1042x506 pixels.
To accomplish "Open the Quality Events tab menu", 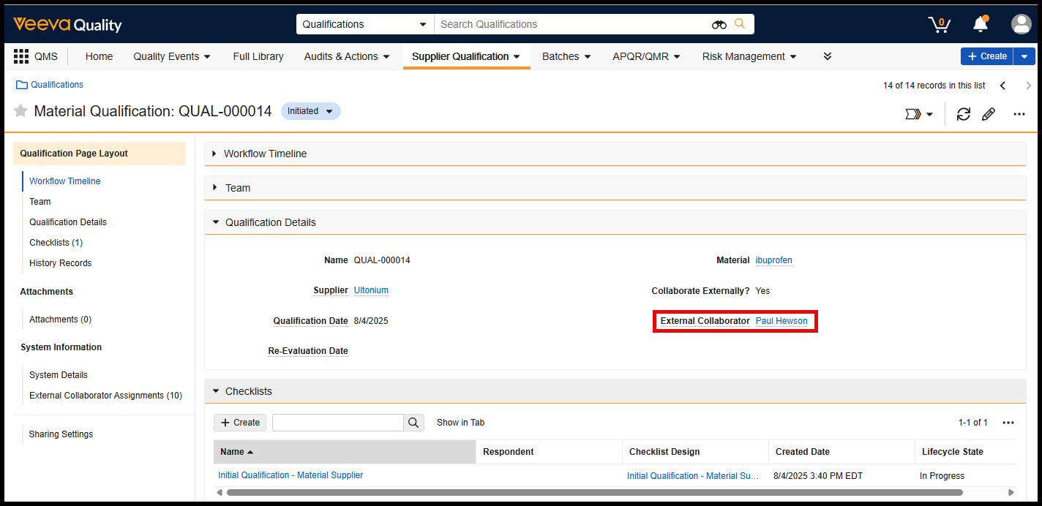I will click(172, 56).
